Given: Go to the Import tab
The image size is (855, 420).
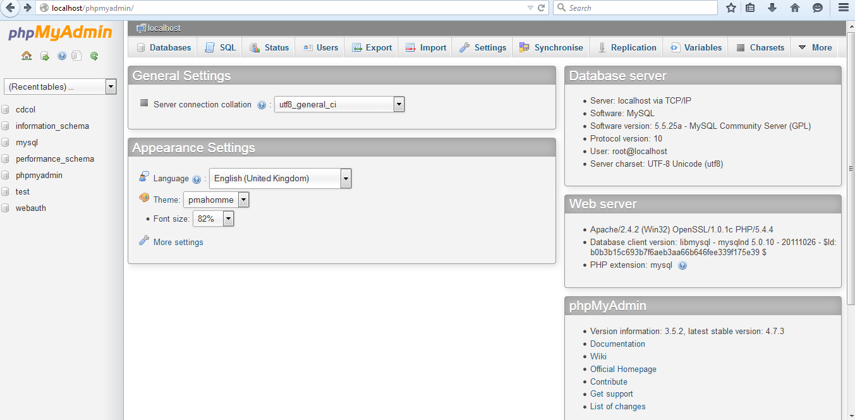Looking at the screenshot, I should point(425,47).
